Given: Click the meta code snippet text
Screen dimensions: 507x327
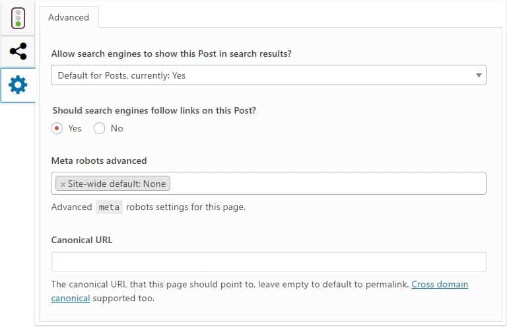Looking at the screenshot, I should point(109,207).
